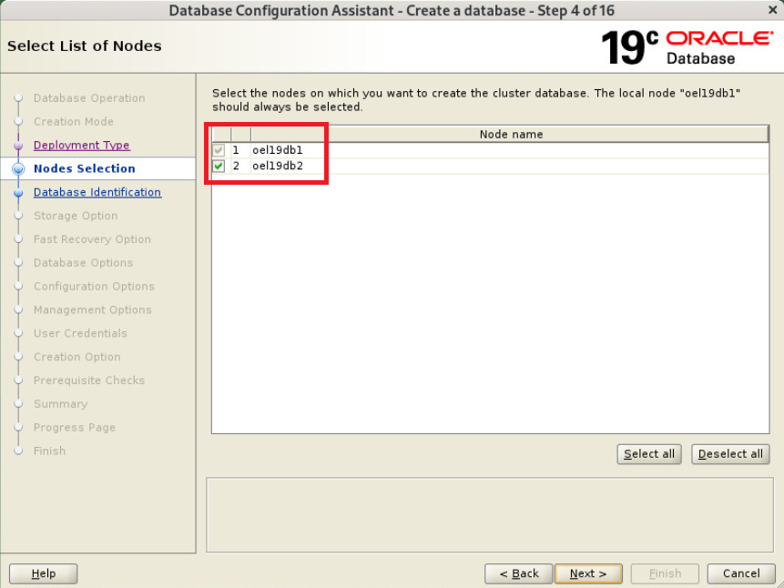Close the Database Configuration Assistant window

coord(772,9)
